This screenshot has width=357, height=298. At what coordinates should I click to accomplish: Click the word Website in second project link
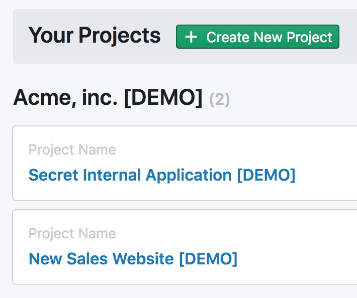click(143, 259)
